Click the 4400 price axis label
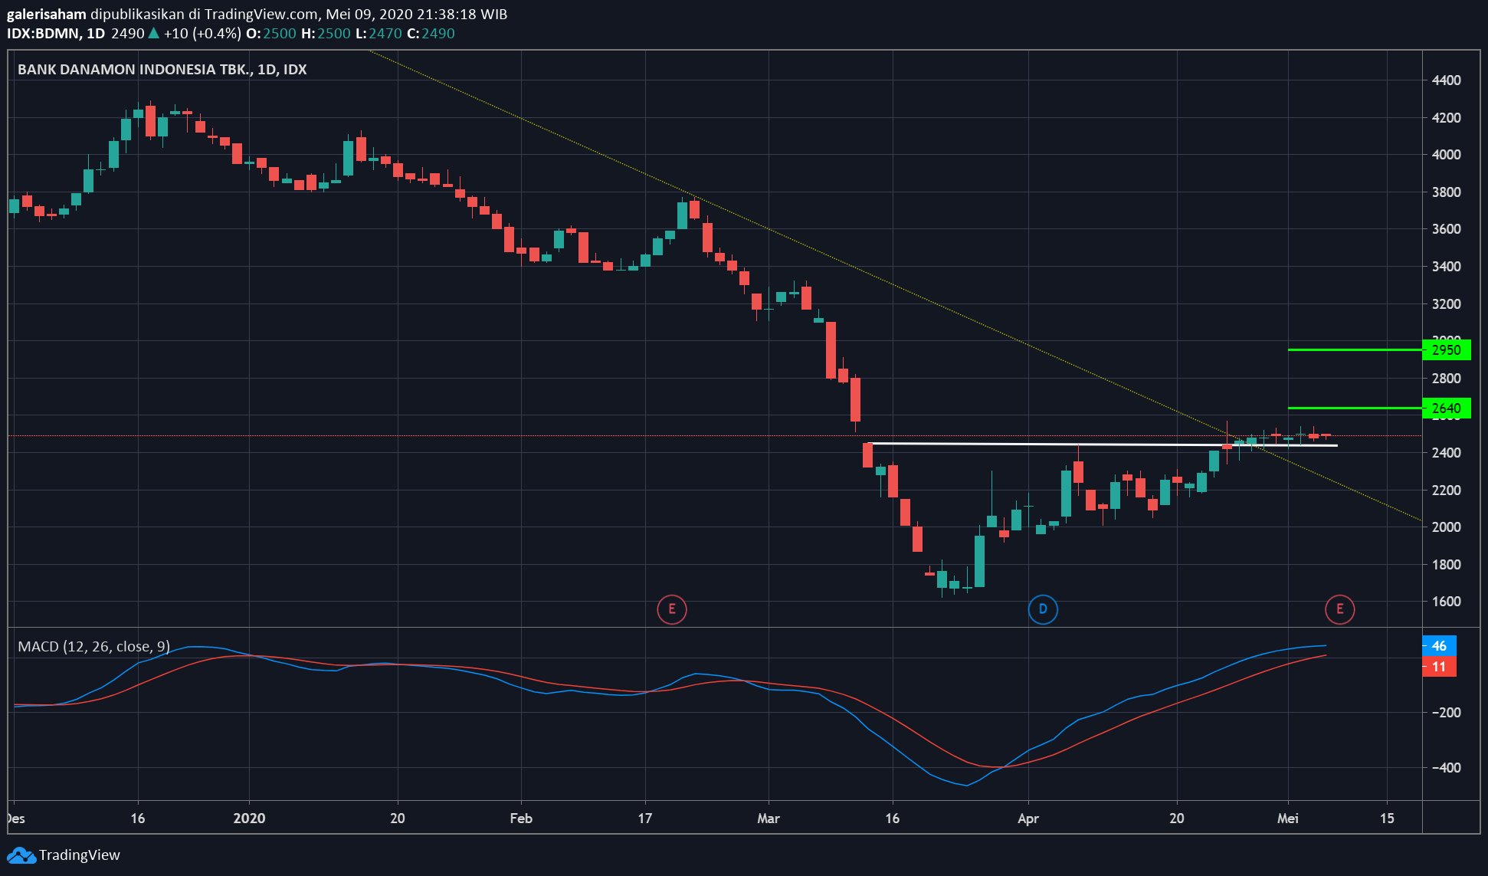1488x876 pixels. coord(1446,80)
